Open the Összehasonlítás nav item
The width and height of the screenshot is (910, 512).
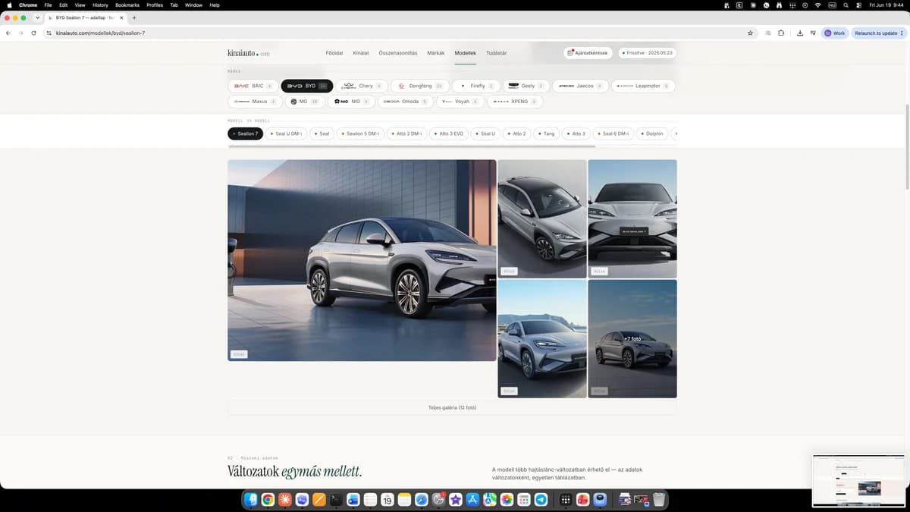[398, 53]
